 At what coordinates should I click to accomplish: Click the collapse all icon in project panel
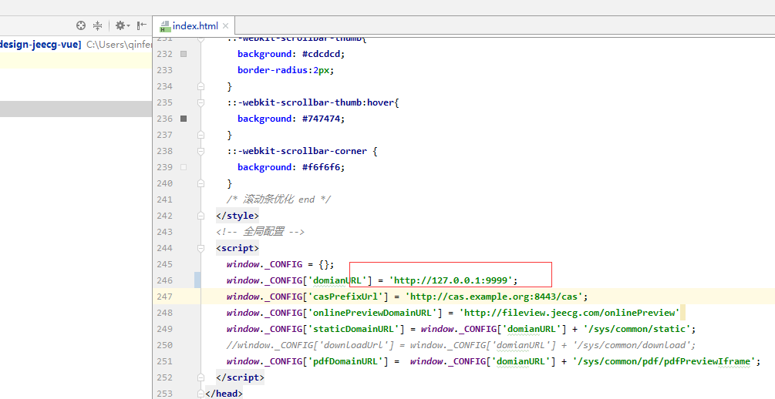97,25
